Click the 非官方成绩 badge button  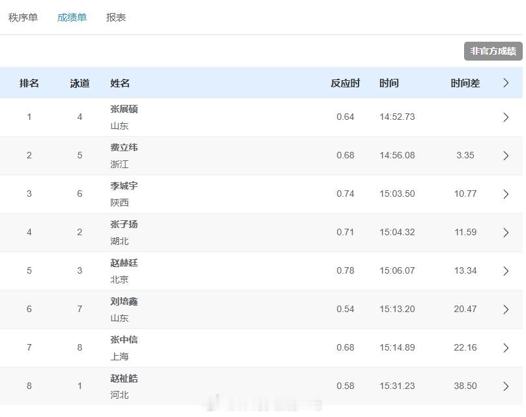[493, 51]
